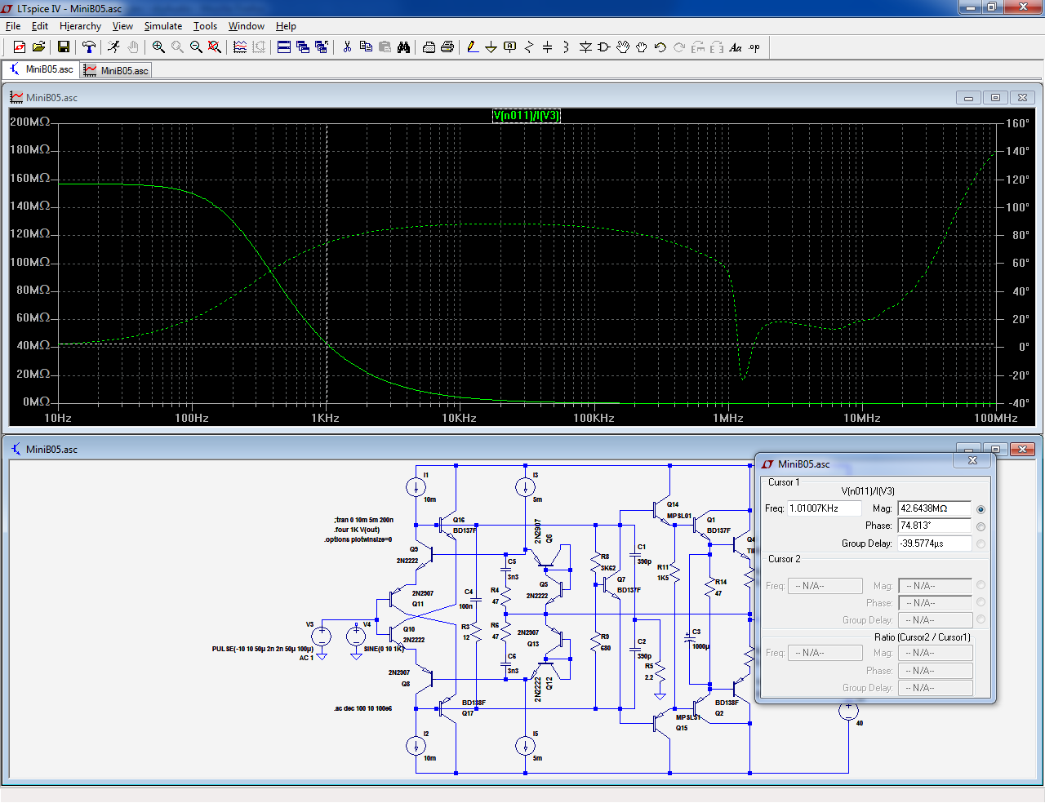Click the New Schematic toolbar icon
This screenshot has width=1045, height=803.
20,47
